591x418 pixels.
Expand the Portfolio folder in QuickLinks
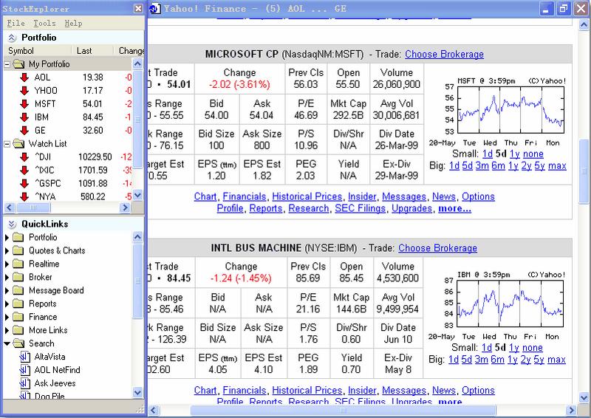[x=7, y=238]
